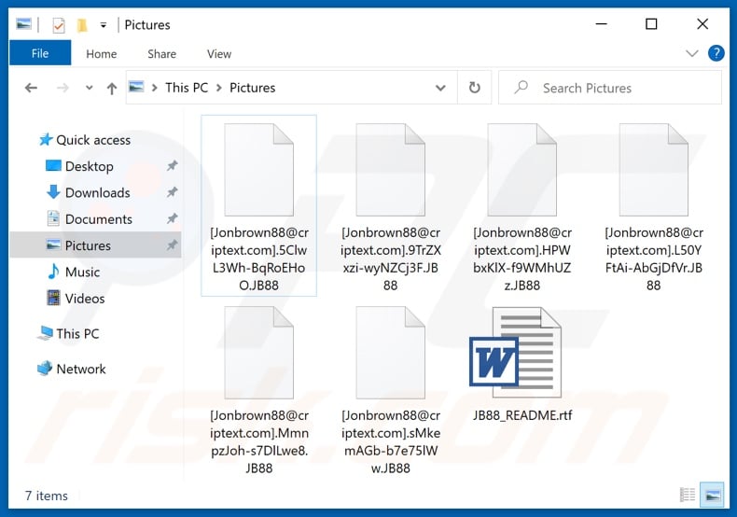Screen dimensions: 737x517
Task: Switch to the Home ribbon tab
Action: [x=101, y=53]
